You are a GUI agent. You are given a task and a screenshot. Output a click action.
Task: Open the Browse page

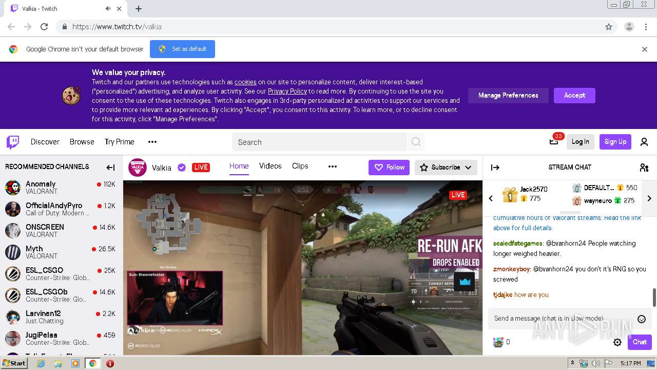(82, 142)
